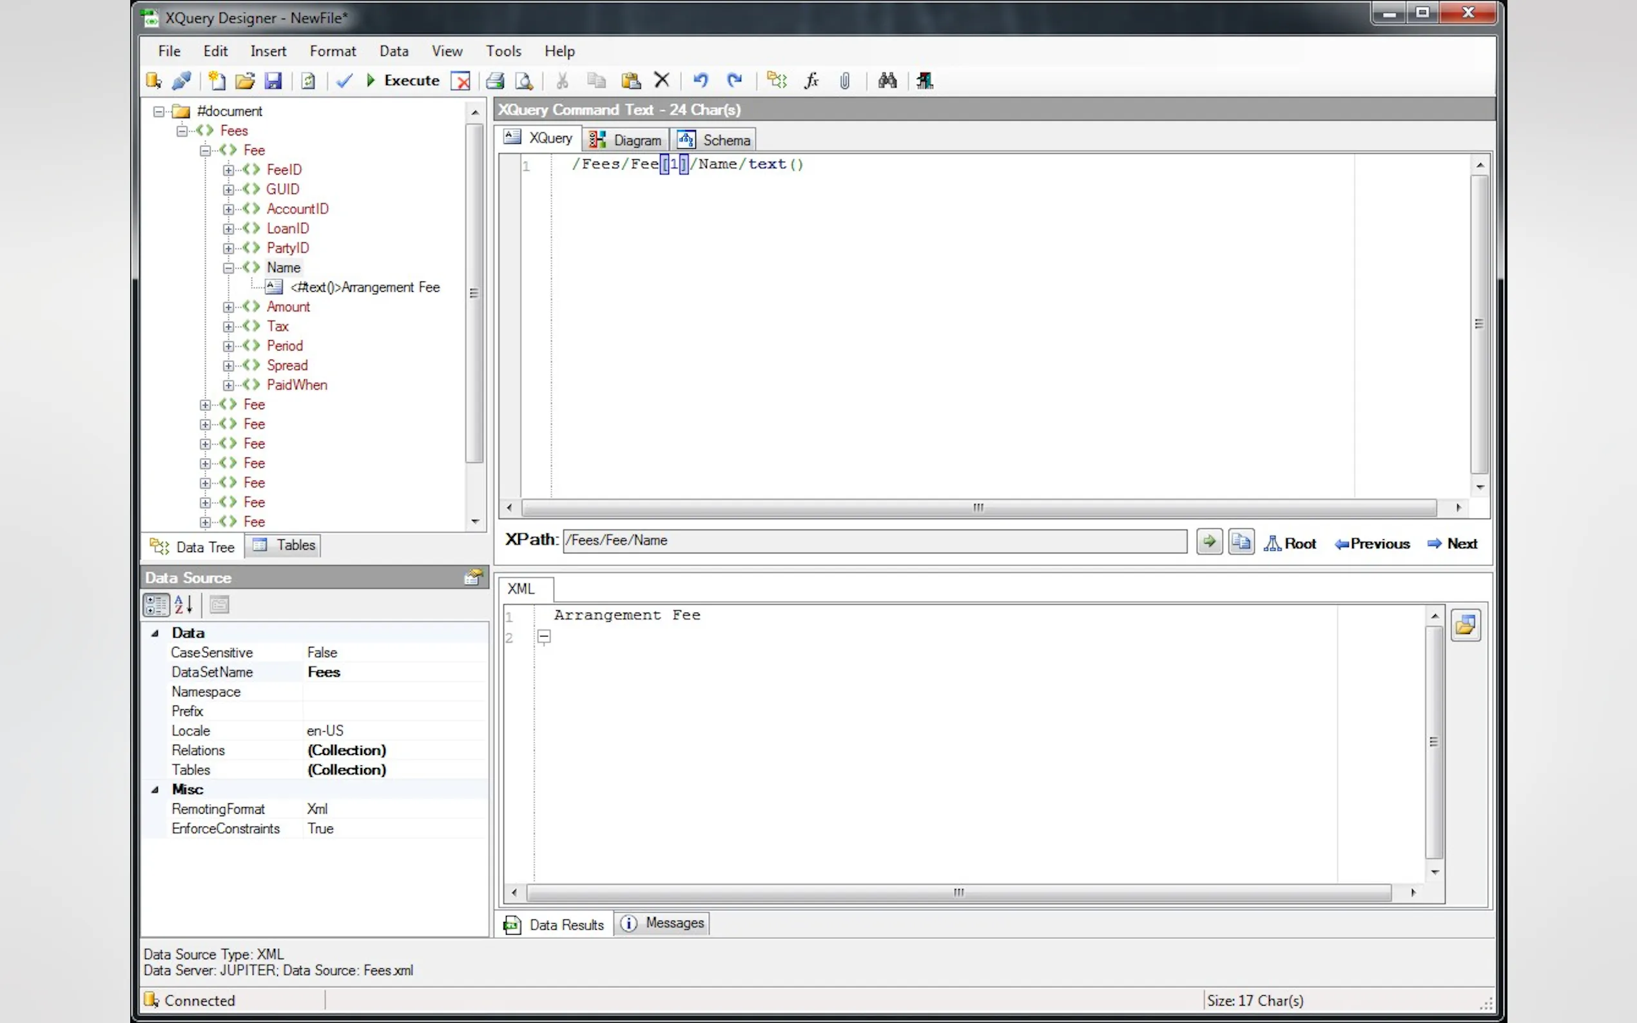Collapse the #document root node
The width and height of the screenshot is (1637, 1023).
(x=159, y=111)
